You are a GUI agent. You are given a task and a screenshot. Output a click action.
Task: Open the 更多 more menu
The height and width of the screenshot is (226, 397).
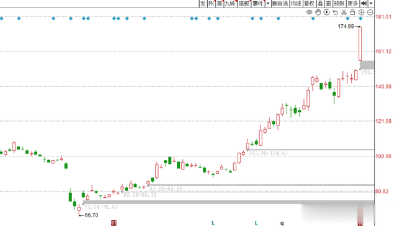(353, 3)
